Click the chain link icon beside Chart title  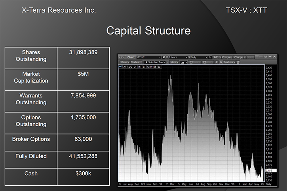[123, 57]
